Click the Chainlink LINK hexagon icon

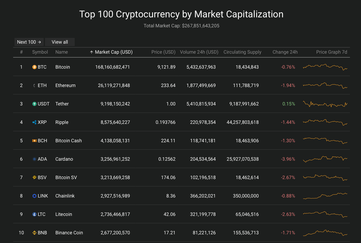pyautogui.click(x=34, y=196)
